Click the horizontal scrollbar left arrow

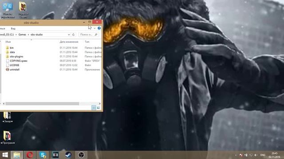[4, 104]
